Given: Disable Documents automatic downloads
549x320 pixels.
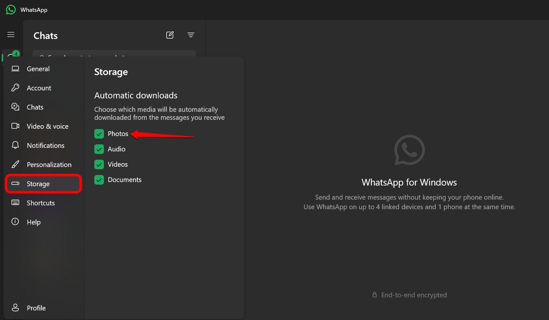Looking at the screenshot, I should pyautogui.click(x=99, y=180).
